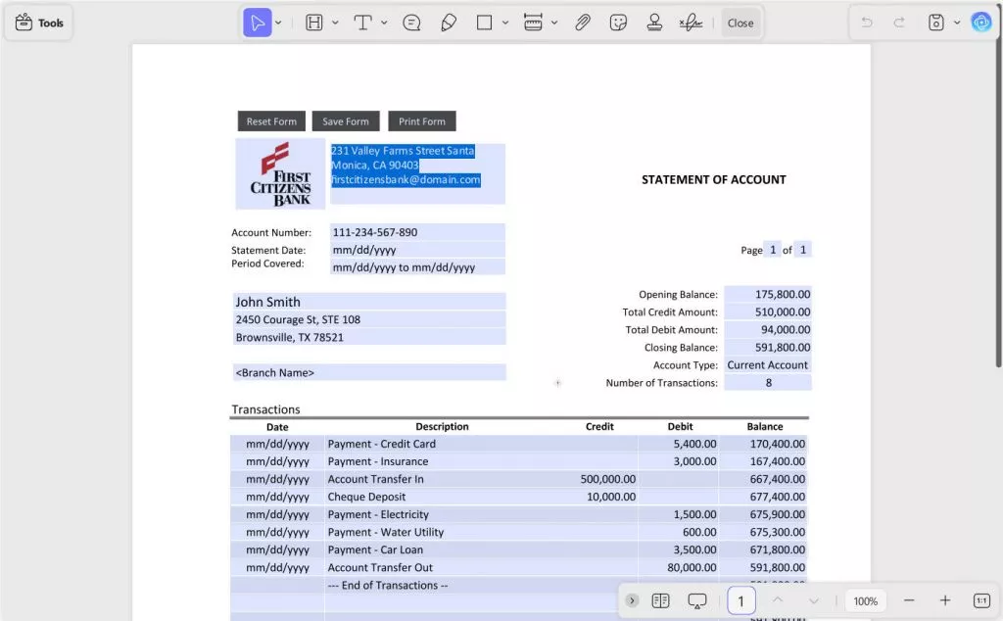
Task: Select the signature tool
Action: [691, 22]
